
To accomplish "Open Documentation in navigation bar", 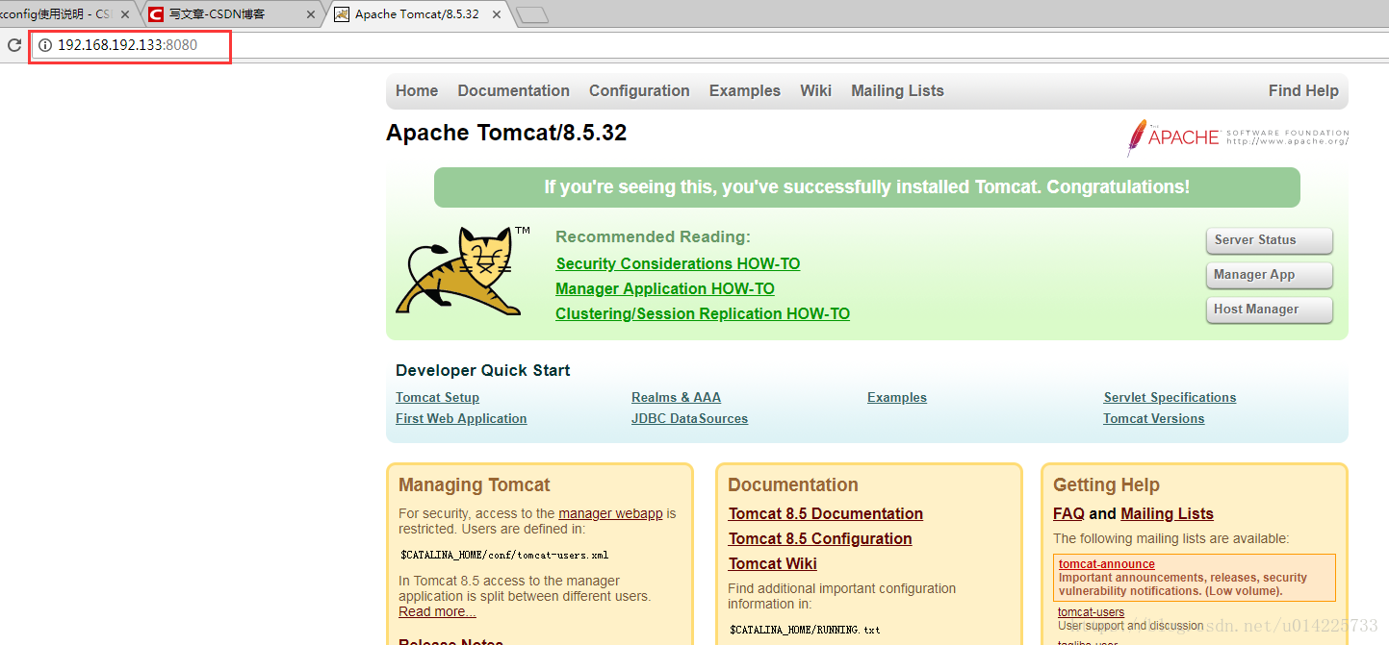I will pos(514,90).
